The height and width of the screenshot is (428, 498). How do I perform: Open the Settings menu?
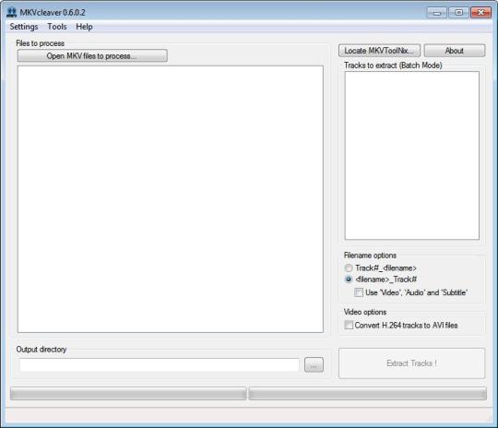(x=24, y=27)
